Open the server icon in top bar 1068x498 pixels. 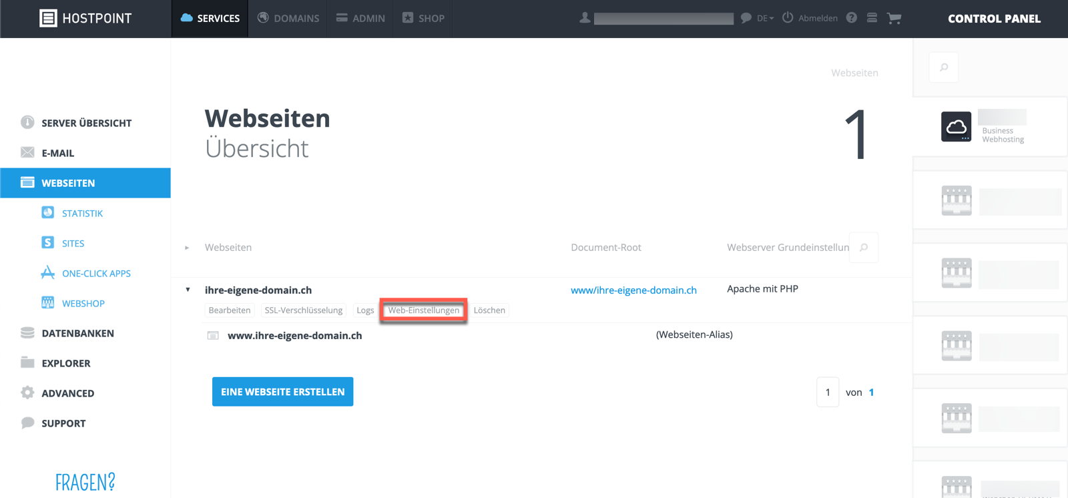point(872,18)
